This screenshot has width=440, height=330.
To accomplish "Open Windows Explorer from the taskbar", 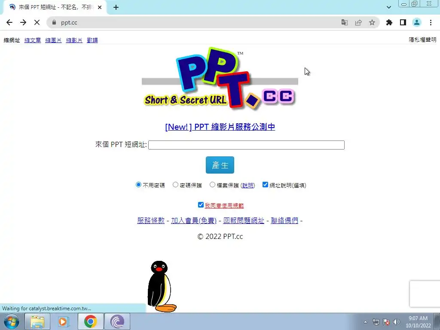I will coord(37,321).
